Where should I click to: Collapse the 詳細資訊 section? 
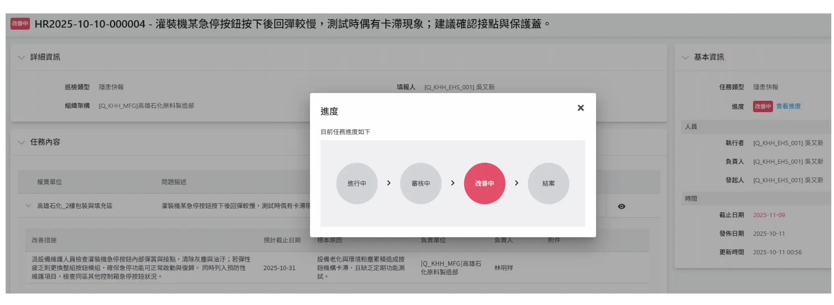[x=21, y=58]
